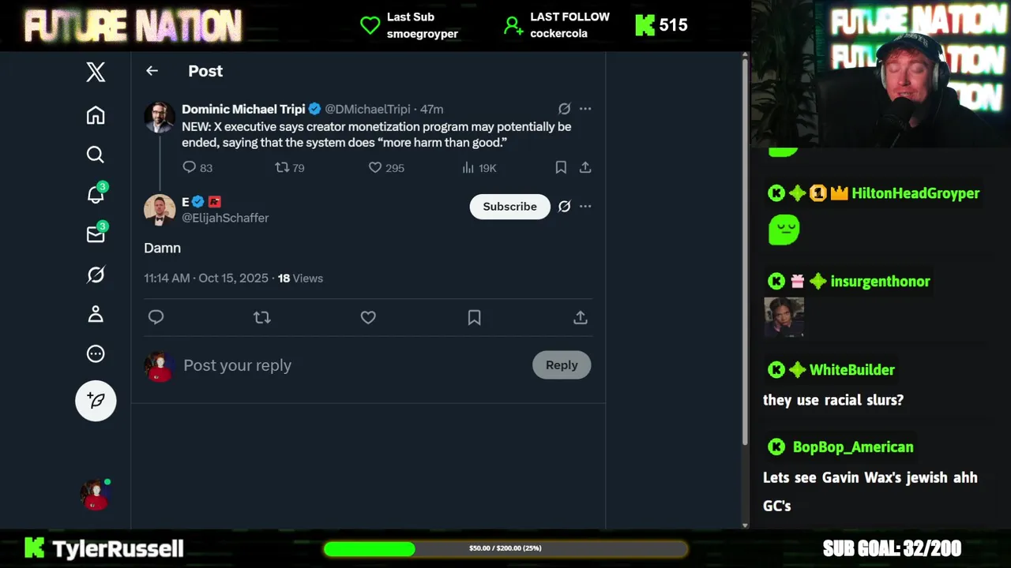Open three-dot menu on ElijahSchaffer's post
This screenshot has width=1011, height=568.
click(x=585, y=207)
